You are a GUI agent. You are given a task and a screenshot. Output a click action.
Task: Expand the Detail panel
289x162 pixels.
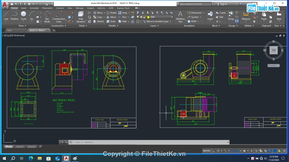click(x=83, y=26)
